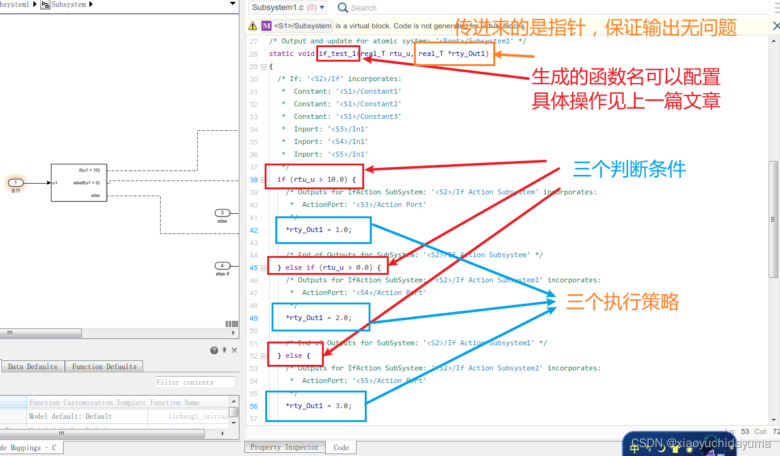The width and height of the screenshot is (780, 456).
Task: Switch to the Property Inspector tab
Action: 284,447
